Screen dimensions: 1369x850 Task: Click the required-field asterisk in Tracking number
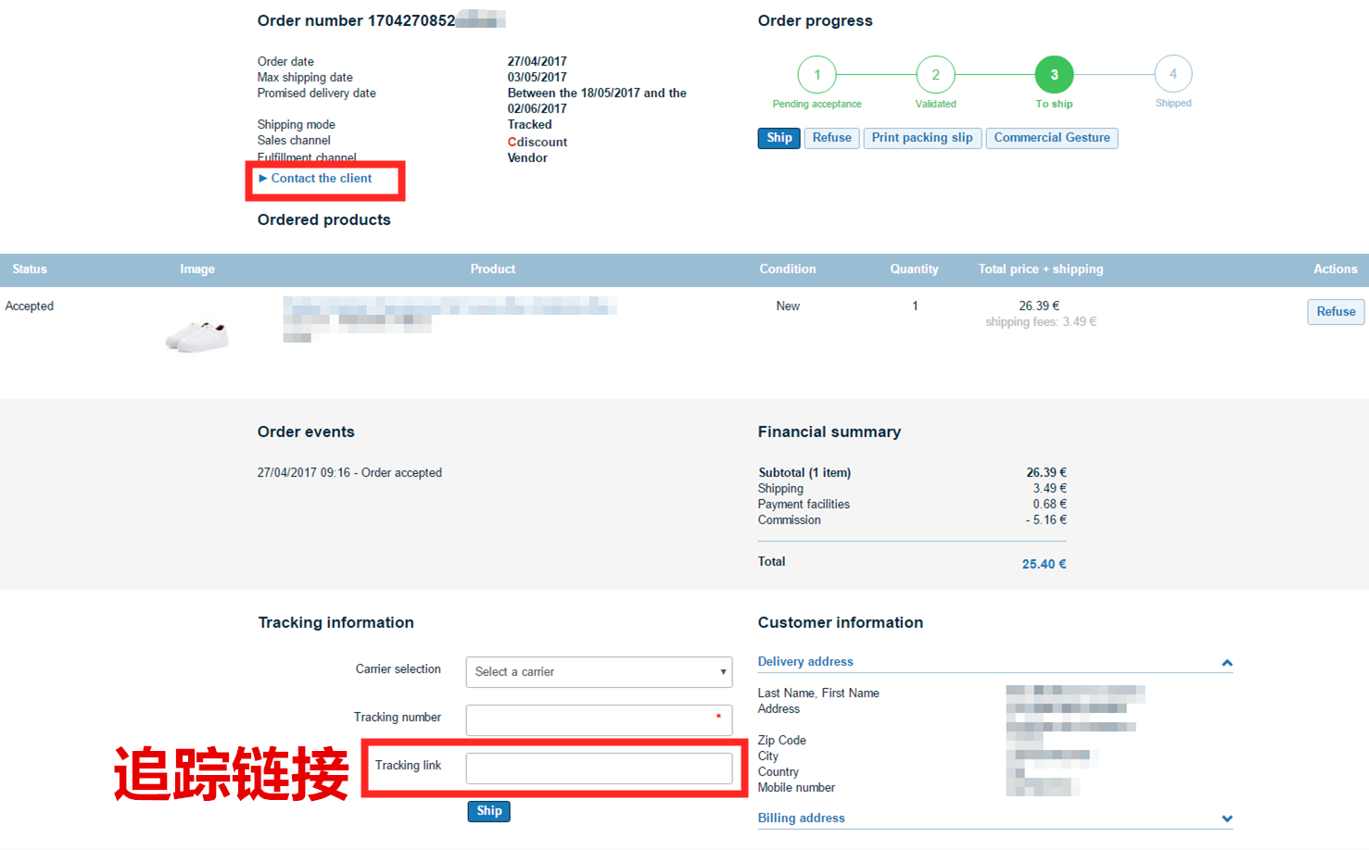(x=719, y=717)
